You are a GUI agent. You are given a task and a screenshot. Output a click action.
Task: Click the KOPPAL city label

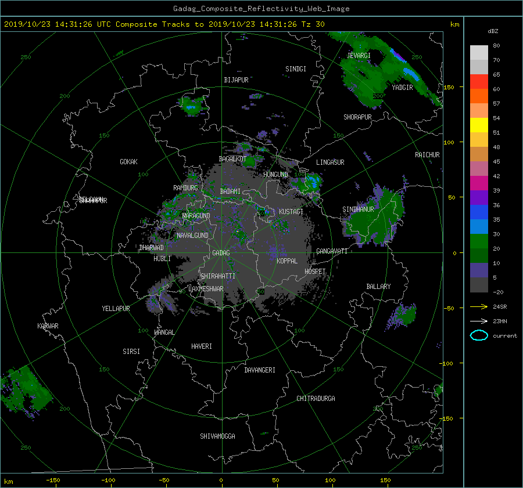click(287, 261)
